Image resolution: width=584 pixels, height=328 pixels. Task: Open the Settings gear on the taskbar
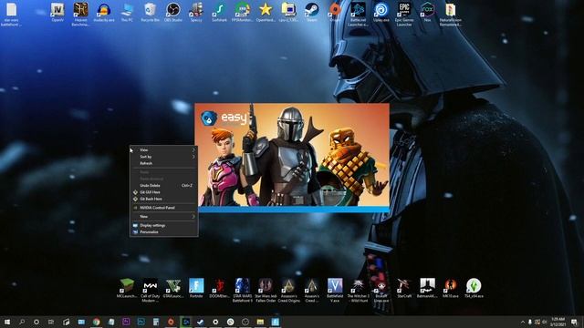coord(215,322)
